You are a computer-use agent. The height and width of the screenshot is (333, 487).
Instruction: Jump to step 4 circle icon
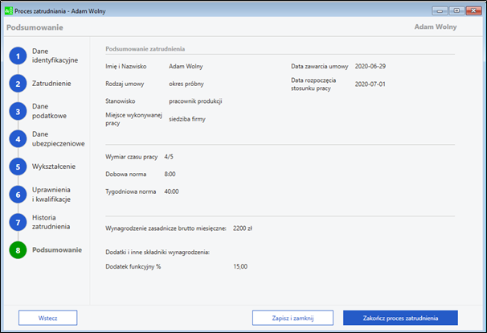18,139
